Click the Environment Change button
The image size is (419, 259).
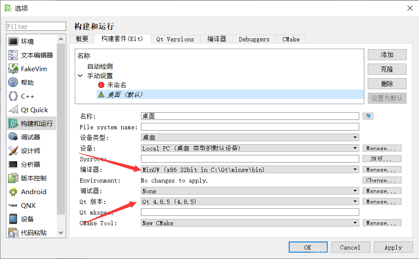(x=382, y=180)
